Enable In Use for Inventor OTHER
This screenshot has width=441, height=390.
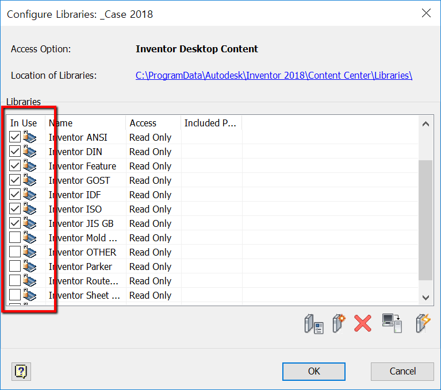(x=15, y=252)
